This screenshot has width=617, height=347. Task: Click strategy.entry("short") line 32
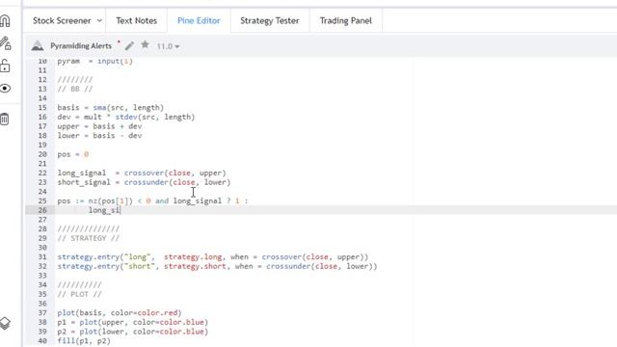[x=217, y=266]
